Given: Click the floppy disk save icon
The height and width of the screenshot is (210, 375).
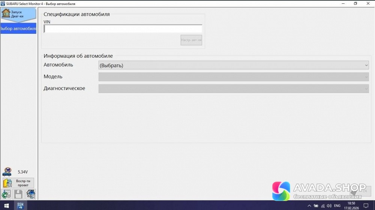Looking at the screenshot, I should coord(18,194).
